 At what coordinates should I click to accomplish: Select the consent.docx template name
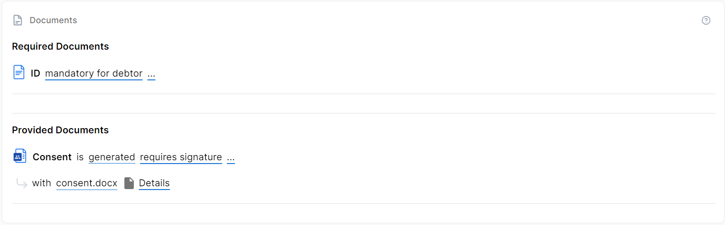point(87,183)
